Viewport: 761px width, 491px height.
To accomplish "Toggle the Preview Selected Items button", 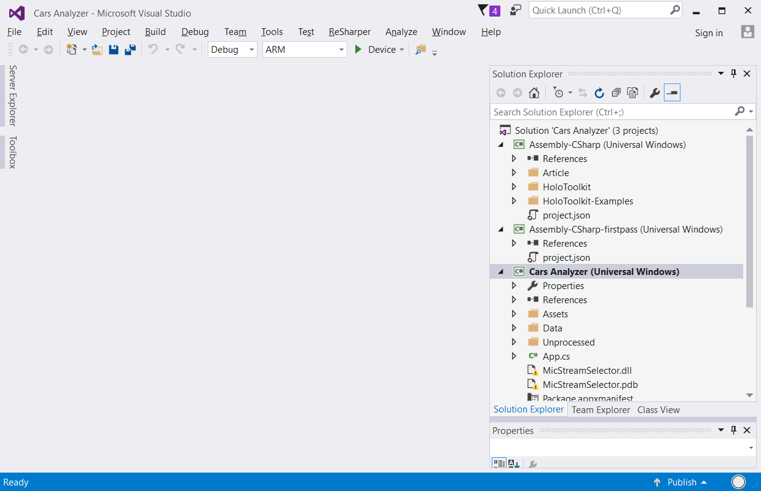I will [672, 93].
